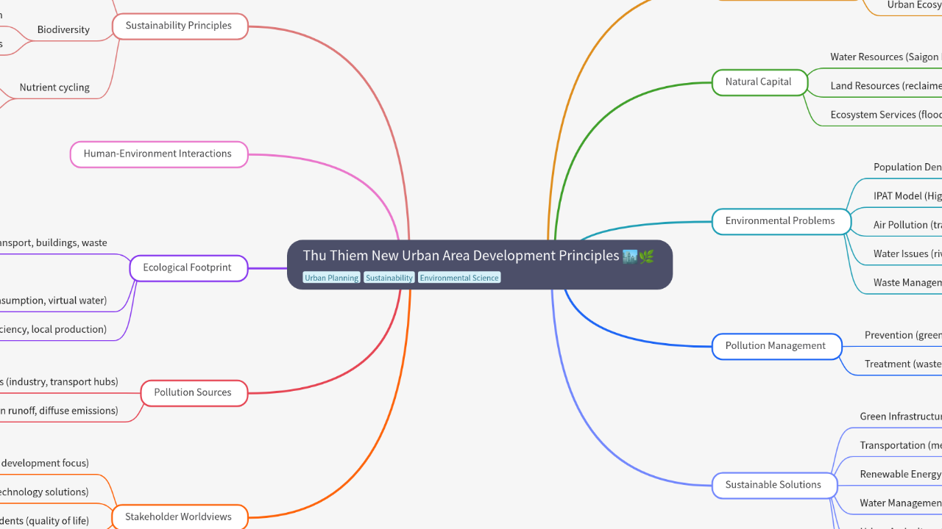Viewport: 942px width, 529px height.
Task: Click the Transportation child node
Action: tap(900, 445)
